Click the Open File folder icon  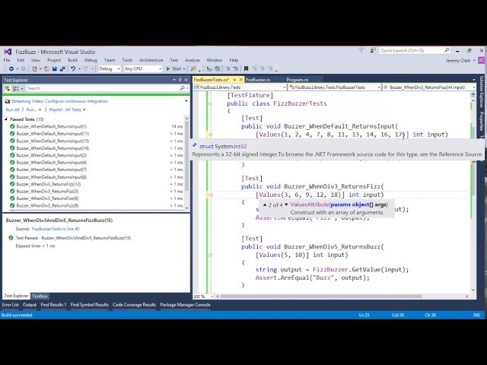tap(46, 68)
